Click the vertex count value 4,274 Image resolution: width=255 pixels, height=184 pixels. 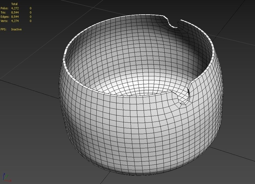click(x=15, y=21)
